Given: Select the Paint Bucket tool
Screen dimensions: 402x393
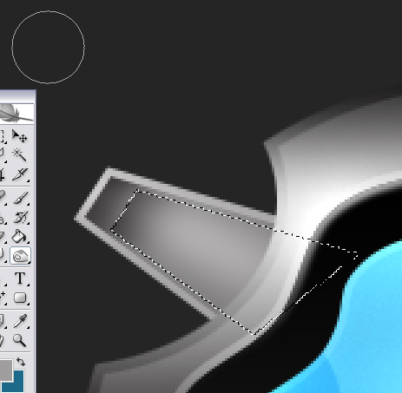Looking at the screenshot, I should [x=20, y=236].
